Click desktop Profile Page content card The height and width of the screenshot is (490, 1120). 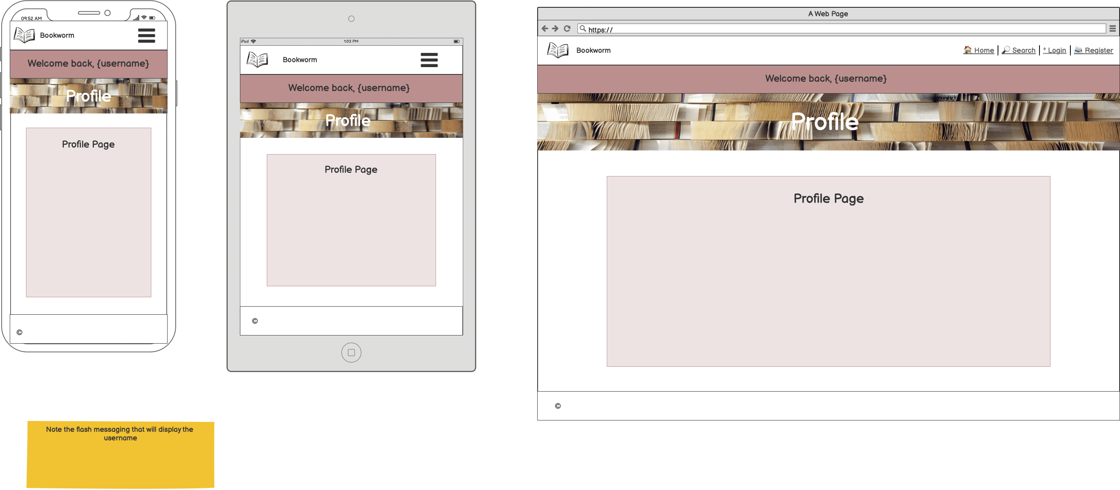[x=828, y=271]
